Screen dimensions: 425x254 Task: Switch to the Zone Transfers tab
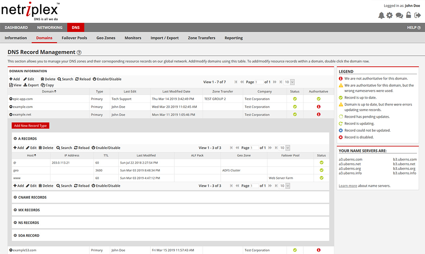click(x=201, y=38)
